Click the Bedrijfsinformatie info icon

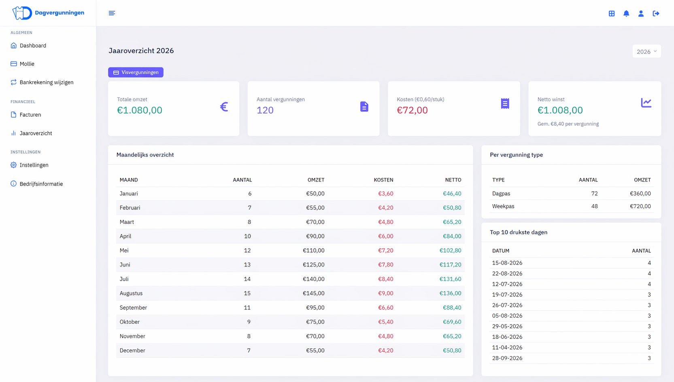pos(13,184)
